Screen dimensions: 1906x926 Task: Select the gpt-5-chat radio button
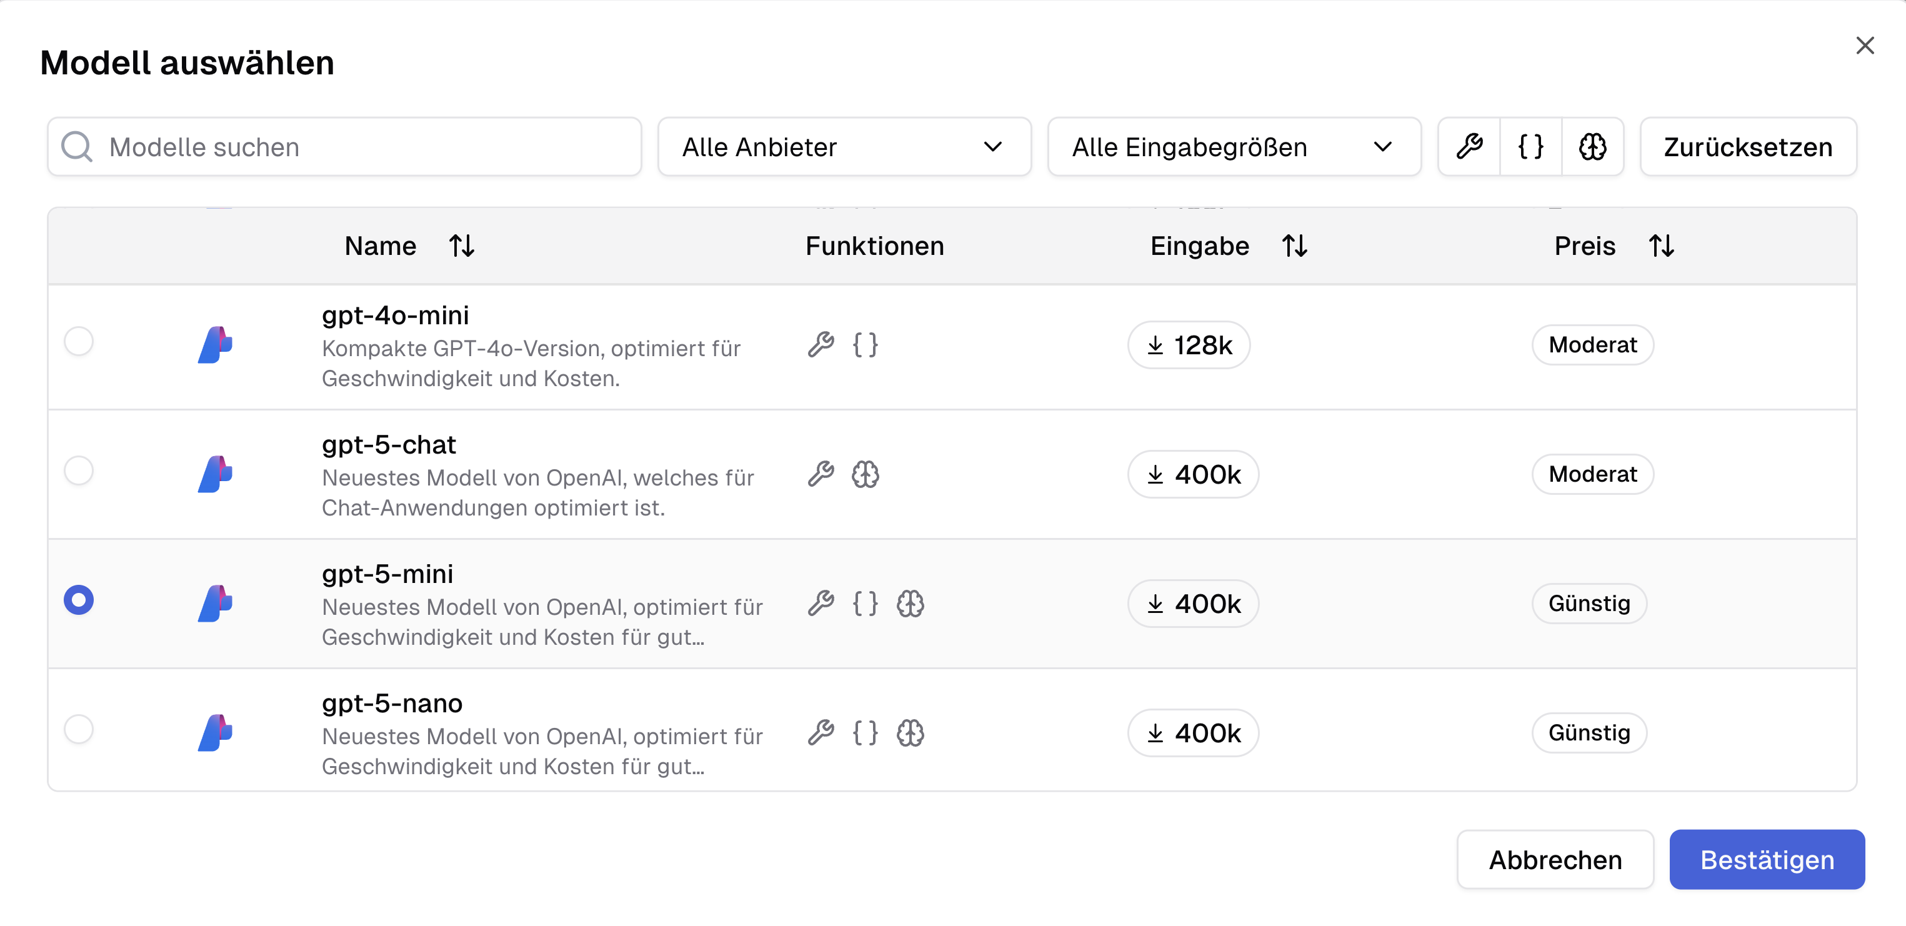point(79,471)
